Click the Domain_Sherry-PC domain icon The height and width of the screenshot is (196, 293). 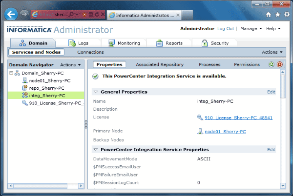[17, 73]
